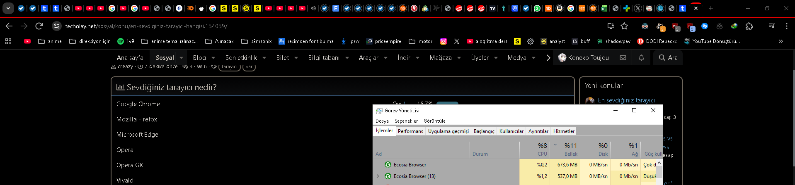Image resolution: width=795 pixels, height=185 pixels.
Task: Open the Instagram bookmark icon
Action: [444, 41]
